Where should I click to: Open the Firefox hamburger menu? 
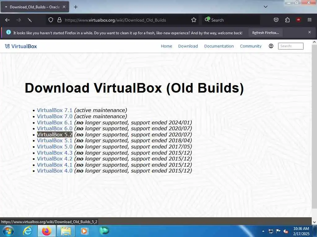[x=310, y=20]
